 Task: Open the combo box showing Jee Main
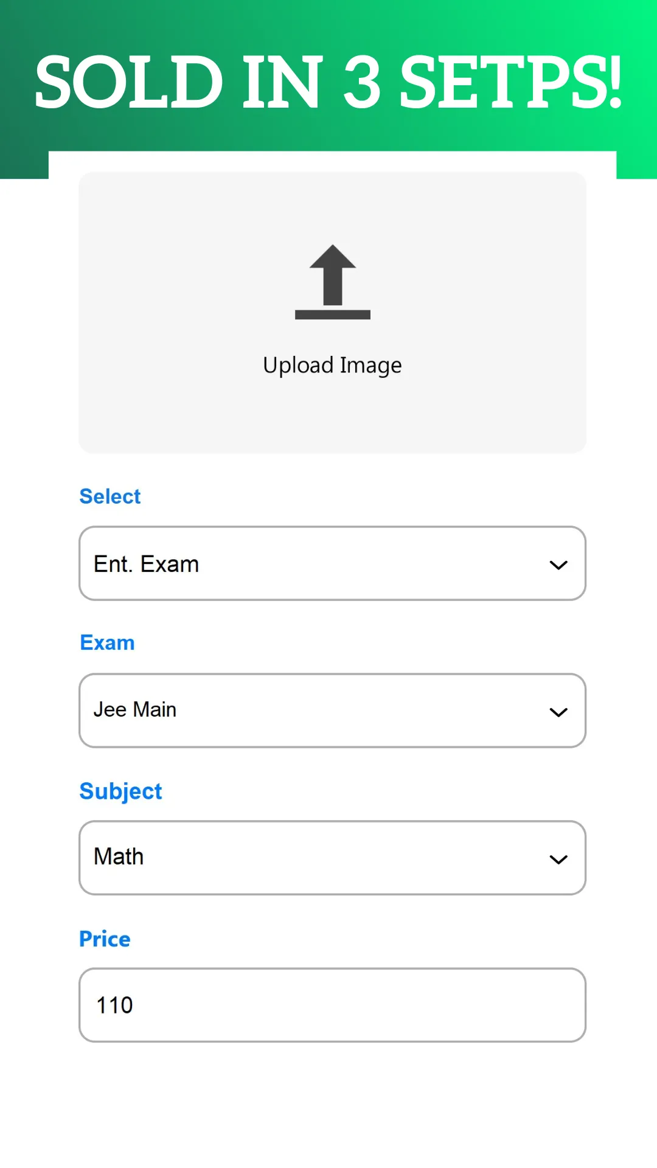pyautogui.click(x=332, y=711)
